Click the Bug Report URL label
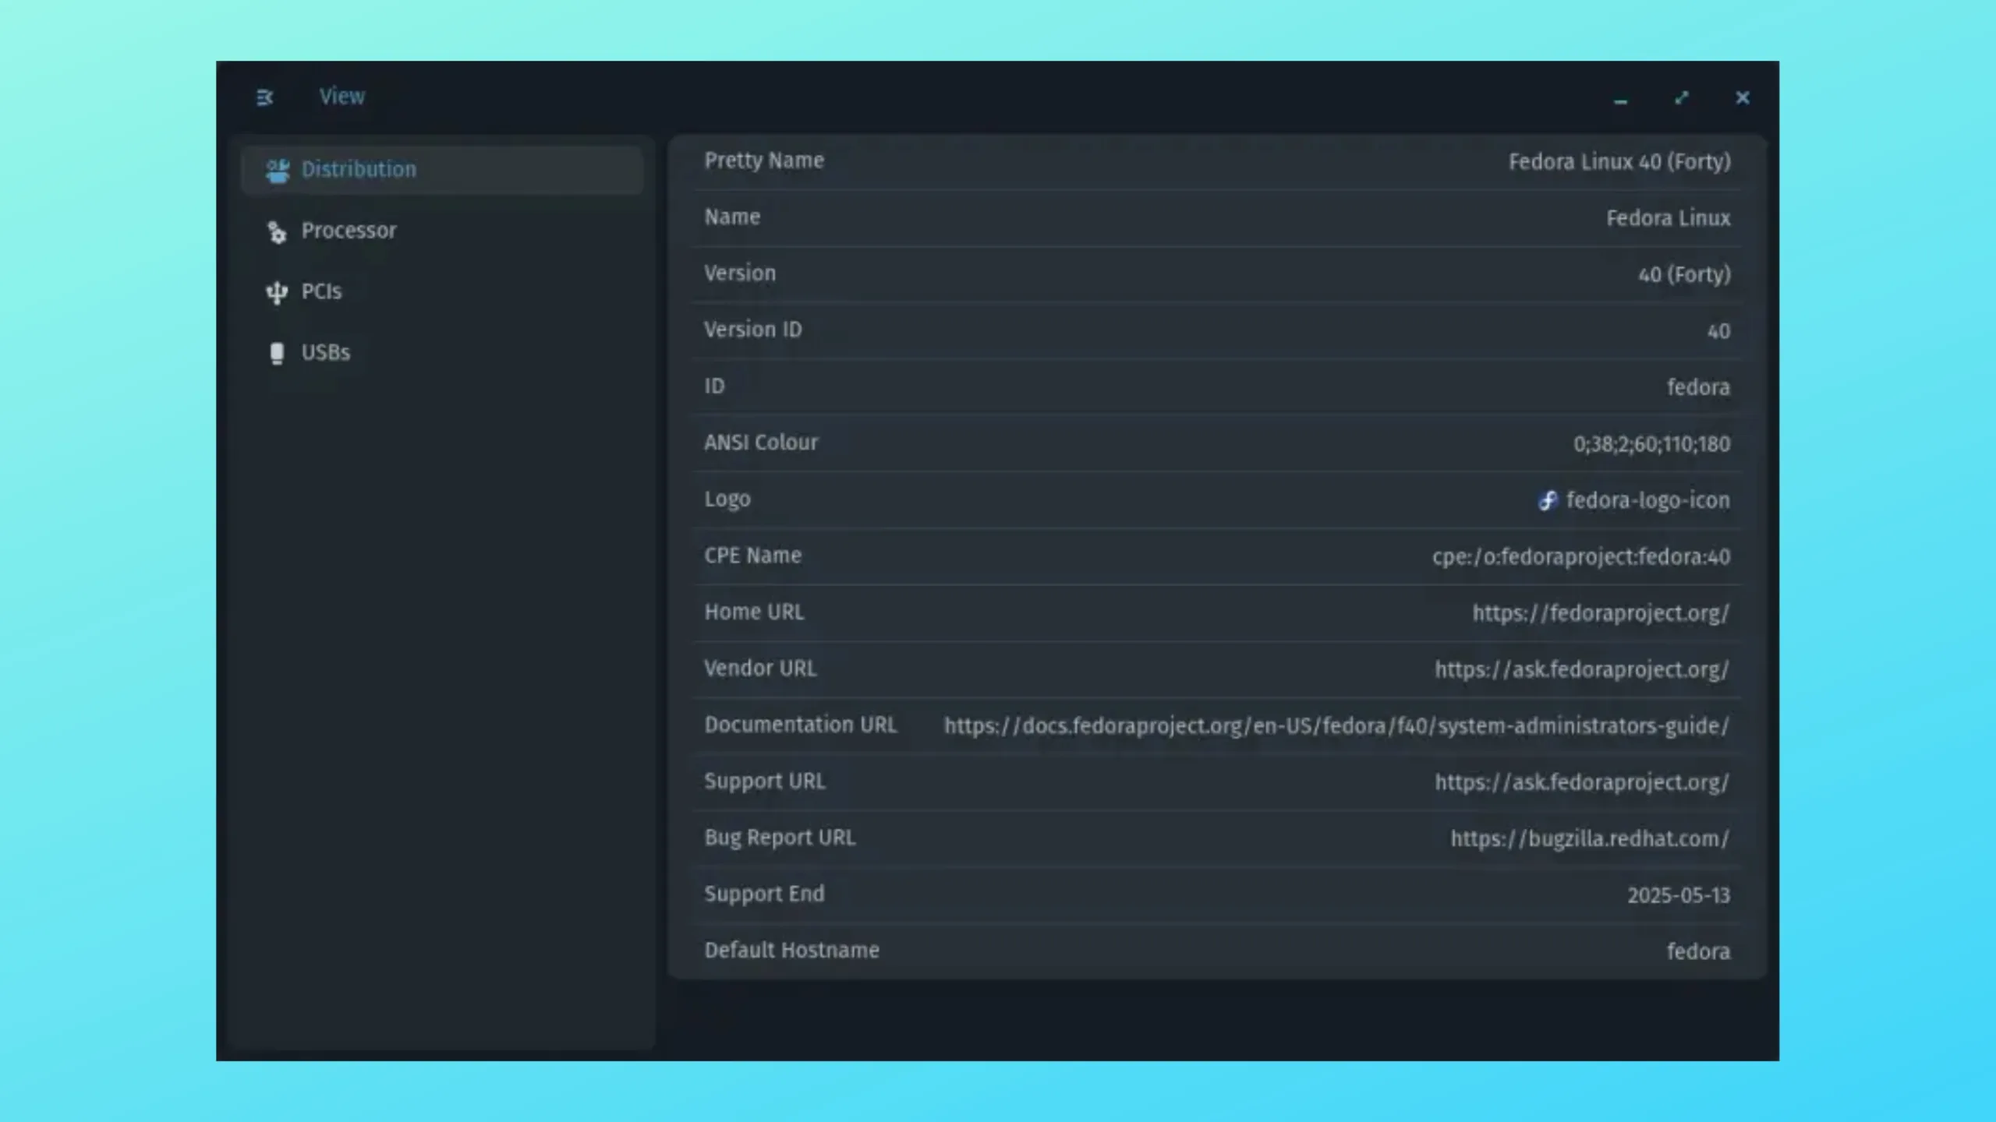This screenshot has height=1122, width=1996. (780, 838)
